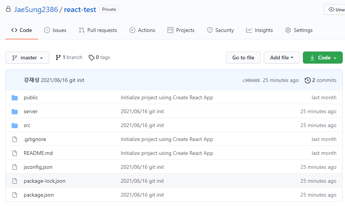Open commit message in package.json row
This screenshot has height=206, width=345.
pos(142,195)
